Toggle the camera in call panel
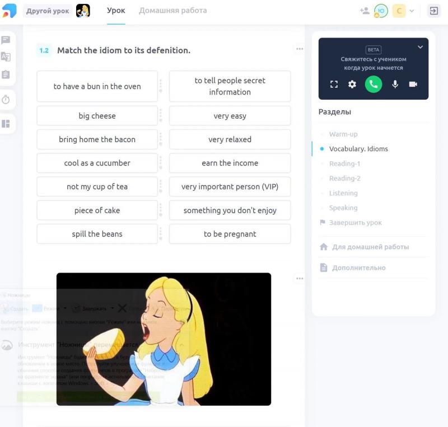448x427 pixels. 413,85
